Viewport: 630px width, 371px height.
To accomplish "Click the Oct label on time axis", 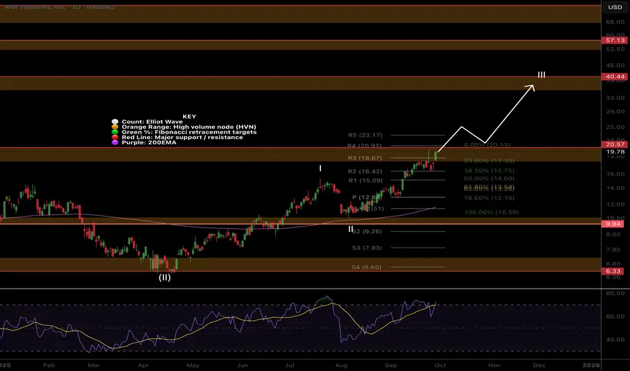I will [440, 365].
